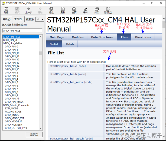Select GPIO_NUMBER index entry
This screenshot has width=166, height=141.
click(x=14, y=125)
